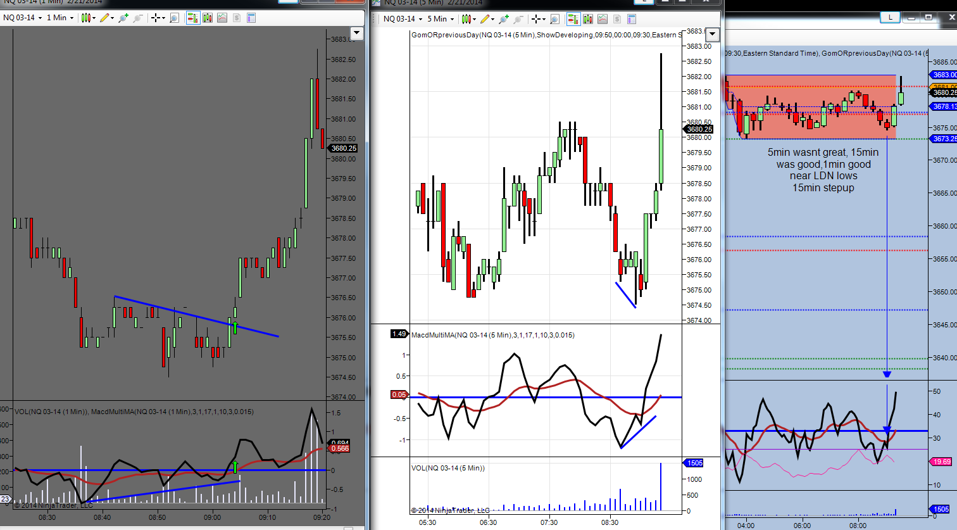Click the Strategies dollar icon in 1 Min chart
This screenshot has height=530, width=957.
tap(237, 18)
